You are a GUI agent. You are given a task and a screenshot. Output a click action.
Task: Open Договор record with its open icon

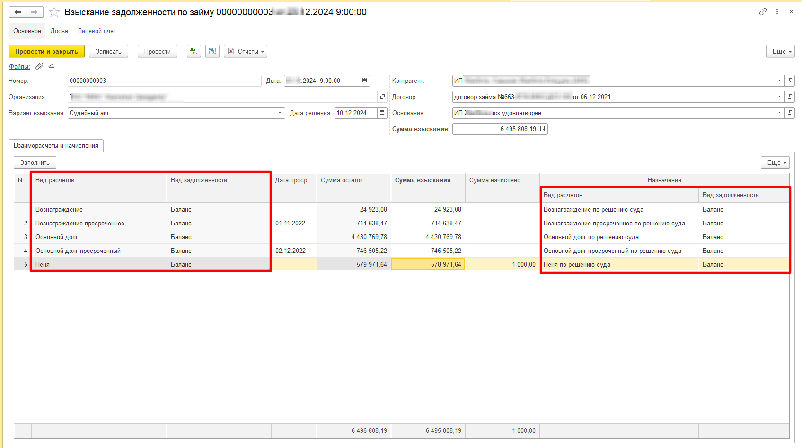tap(790, 97)
